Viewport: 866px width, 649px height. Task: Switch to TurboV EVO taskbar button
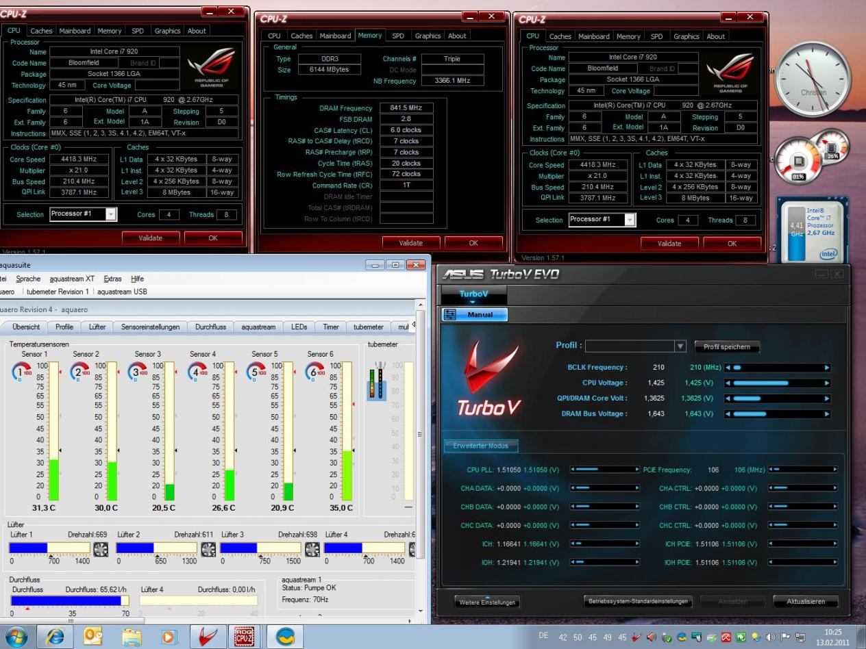tap(207, 637)
